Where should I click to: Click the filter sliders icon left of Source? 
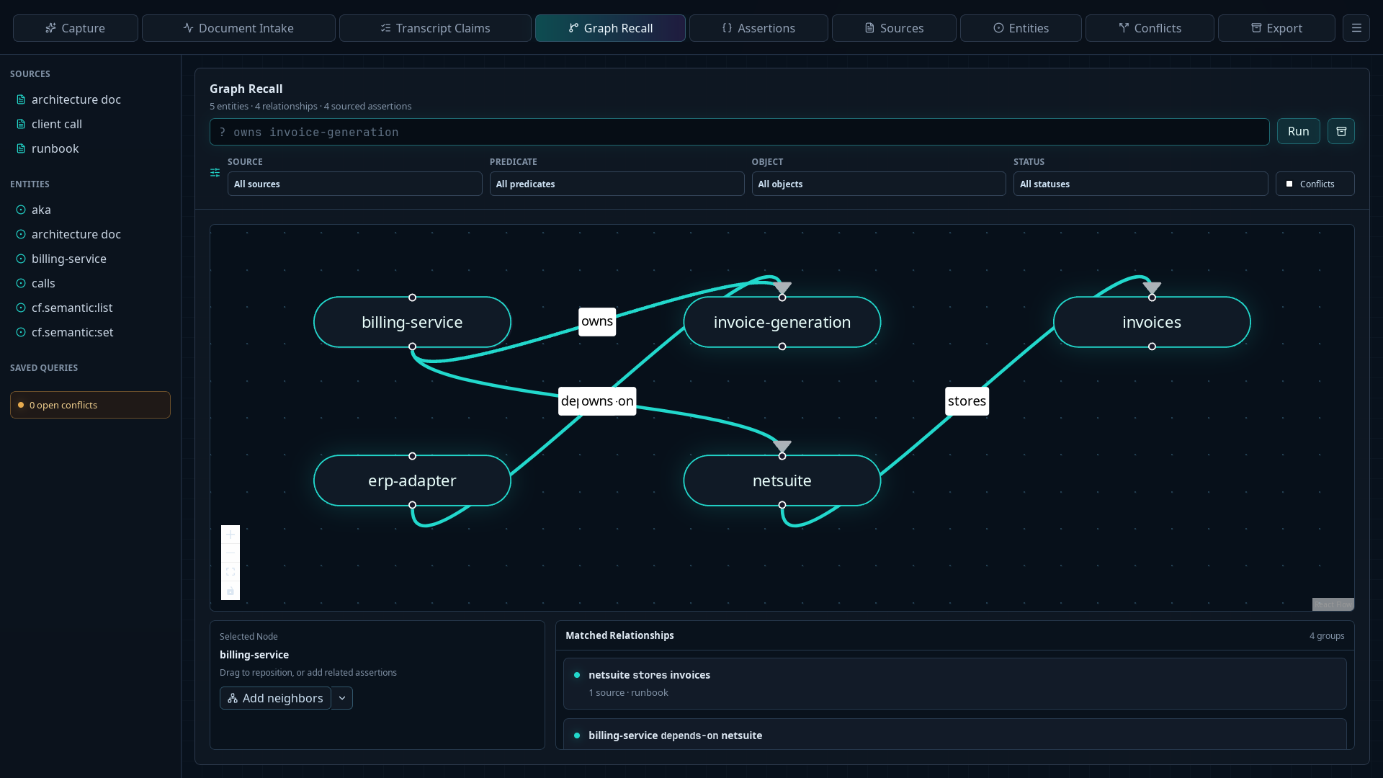(x=215, y=172)
